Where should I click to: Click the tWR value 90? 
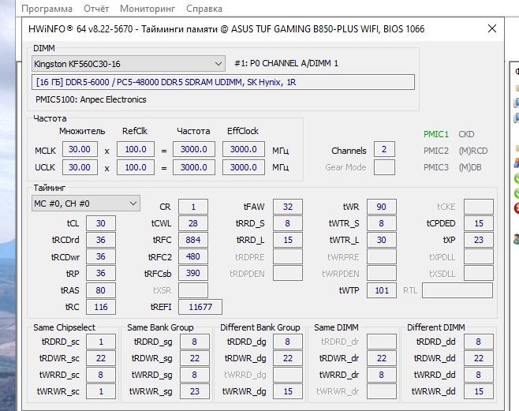382,207
